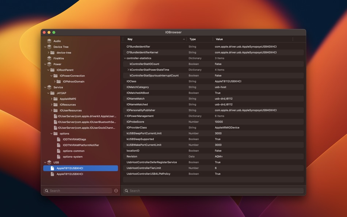Screen dimensions: 347x217
Task: Click the IOUserResources folder icon
Action: 56,110
